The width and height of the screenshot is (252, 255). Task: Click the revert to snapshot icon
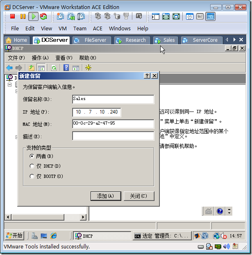71,16
